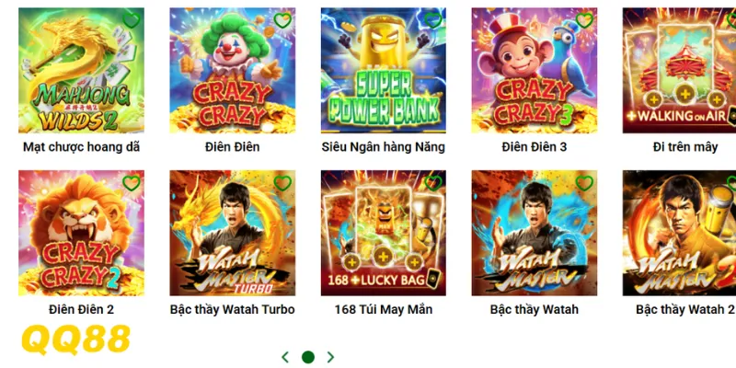
Task: Go to previous page with left arrow
Action: [x=285, y=357]
